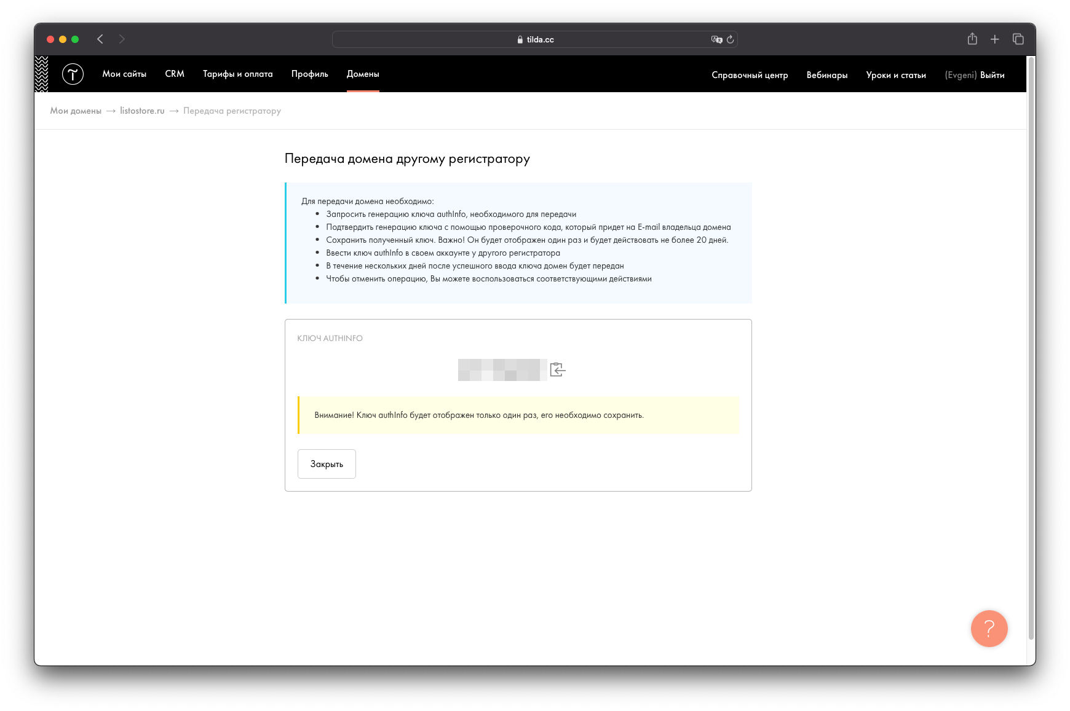Open Уроки и статьи
The height and width of the screenshot is (711, 1070).
[896, 75]
